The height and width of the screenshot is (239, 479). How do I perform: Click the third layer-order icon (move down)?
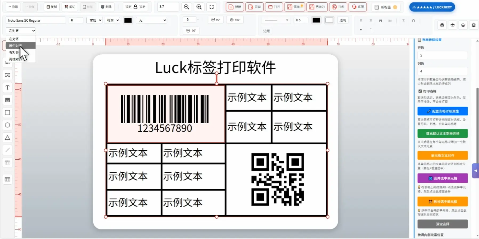(x=463, y=25)
